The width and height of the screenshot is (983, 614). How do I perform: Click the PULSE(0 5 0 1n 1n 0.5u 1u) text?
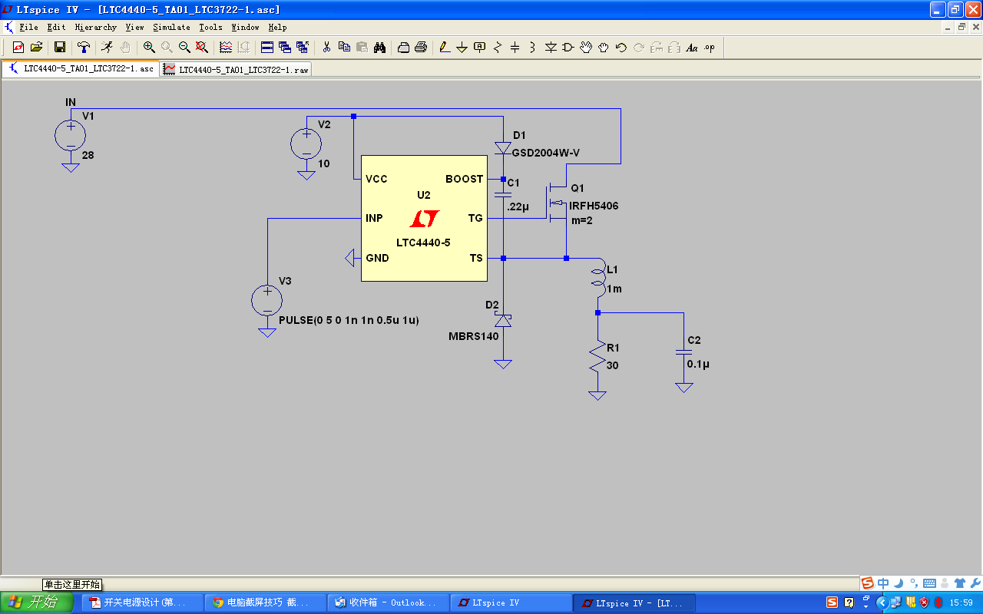(349, 320)
